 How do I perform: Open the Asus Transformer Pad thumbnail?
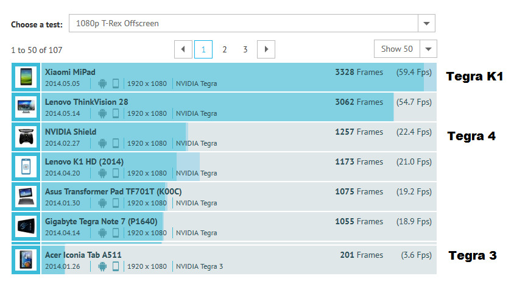click(x=26, y=196)
